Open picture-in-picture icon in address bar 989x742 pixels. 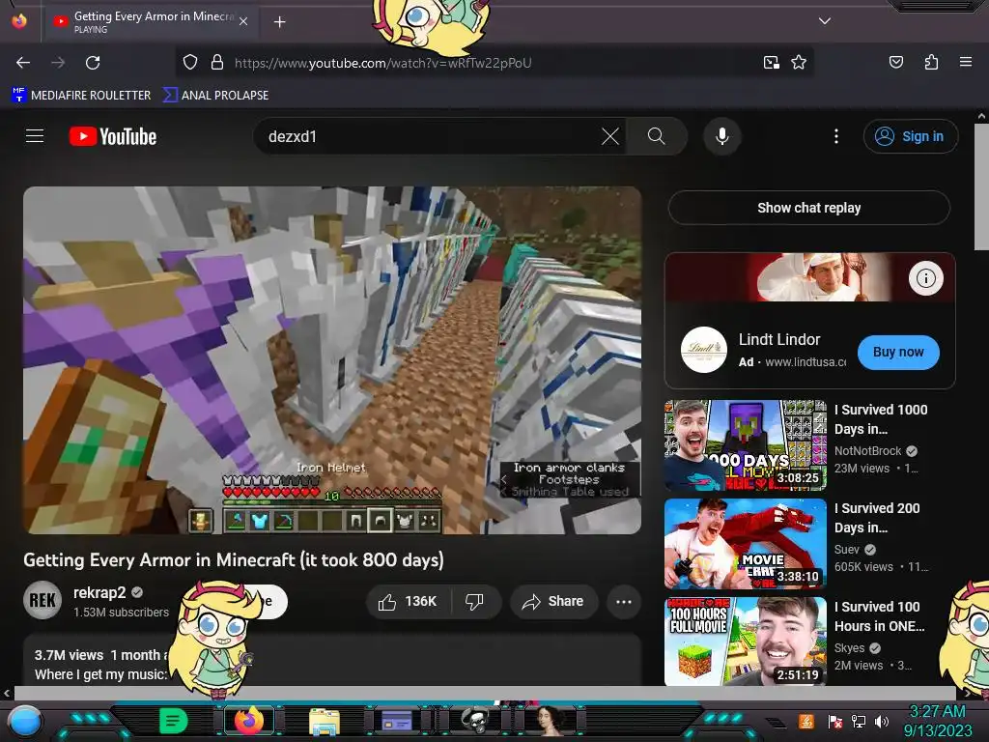point(771,63)
